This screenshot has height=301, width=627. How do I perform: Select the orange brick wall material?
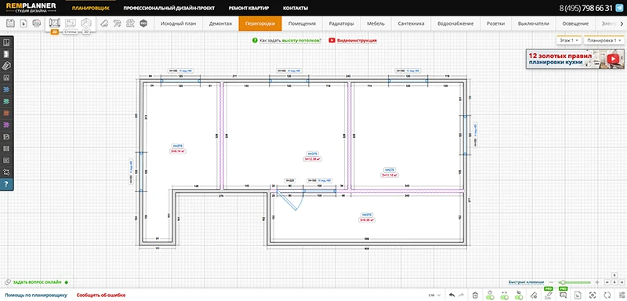[6, 113]
